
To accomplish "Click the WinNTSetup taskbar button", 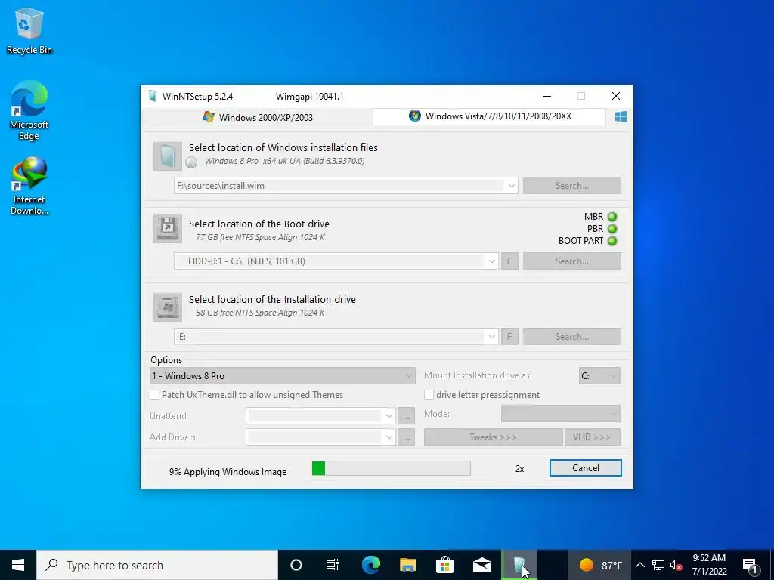I will (x=519, y=565).
